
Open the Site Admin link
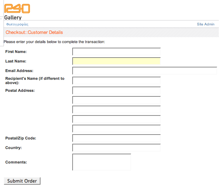tap(205, 24)
